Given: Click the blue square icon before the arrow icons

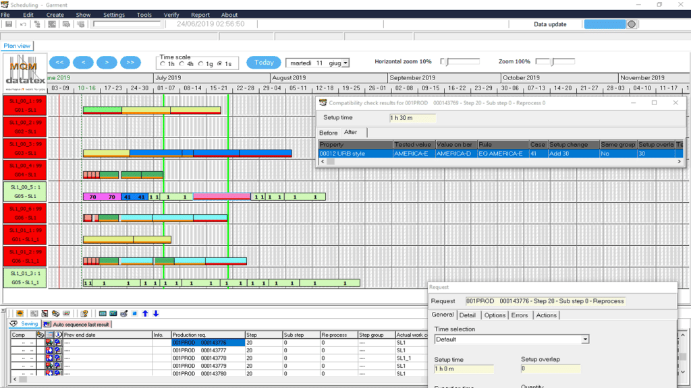Looking at the screenshot, I should [134, 313].
